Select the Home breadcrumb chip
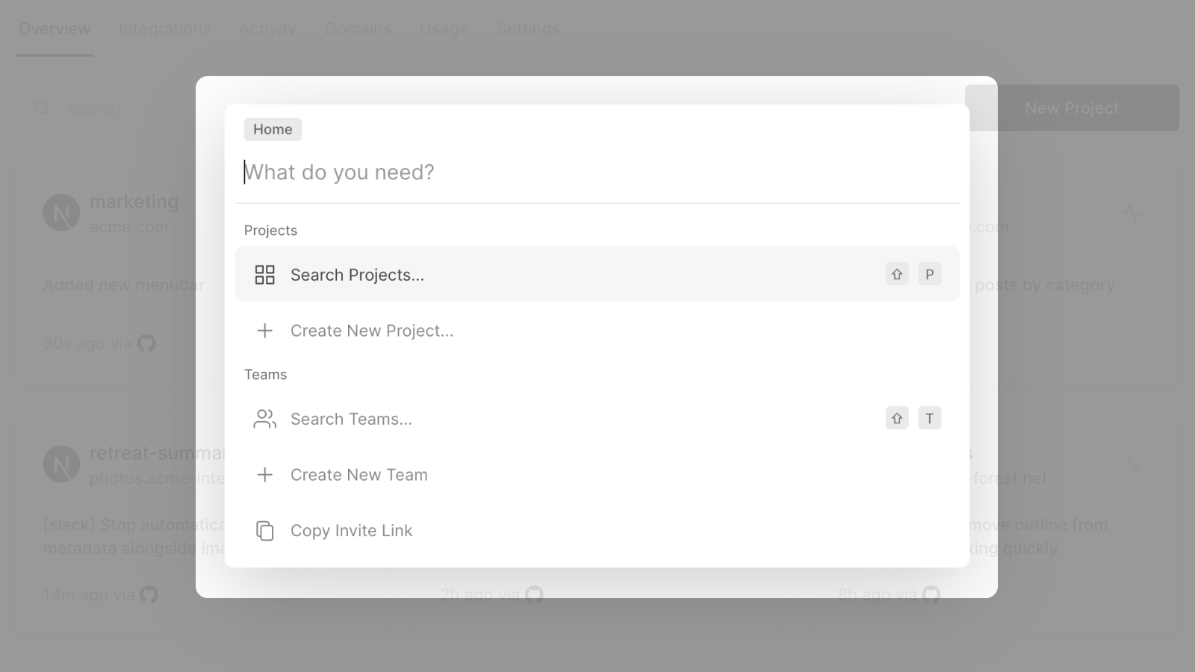Image resolution: width=1195 pixels, height=672 pixels. (272, 128)
